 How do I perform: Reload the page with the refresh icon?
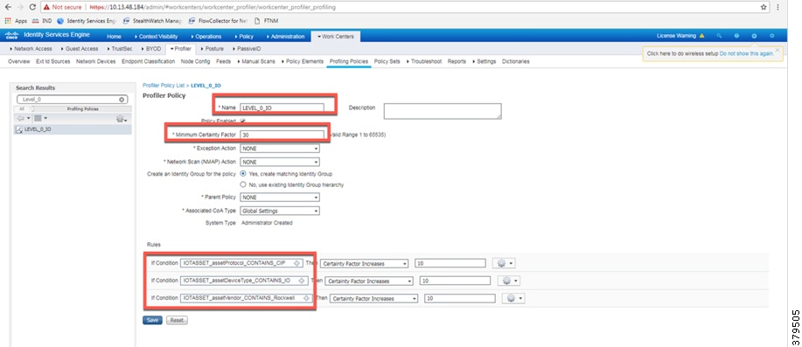click(x=32, y=7)
